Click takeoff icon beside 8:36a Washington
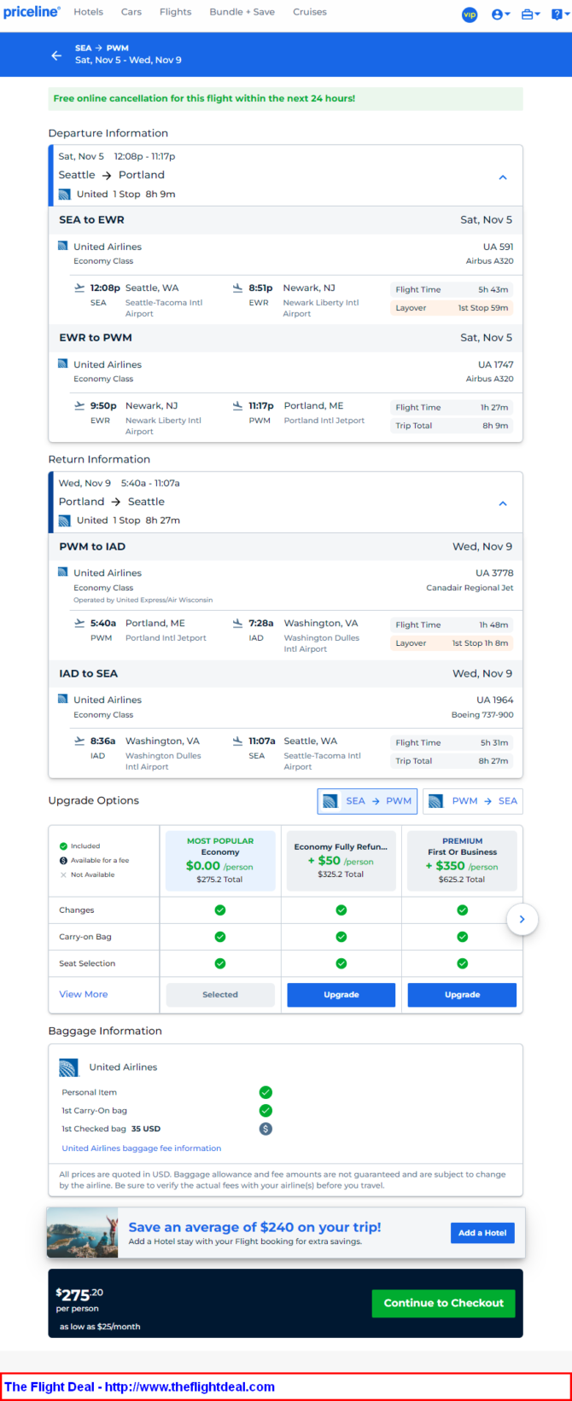The image size is (572, 1401). (79, 741)
